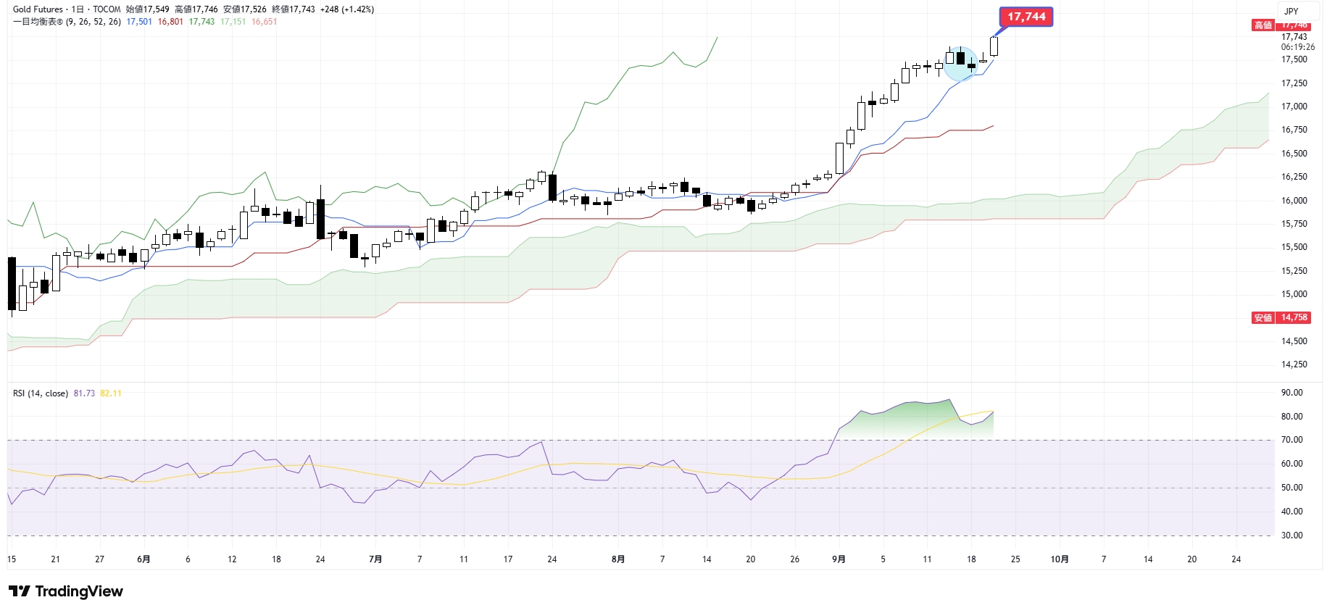Click the 7月 label on time axis

(375, 559)
